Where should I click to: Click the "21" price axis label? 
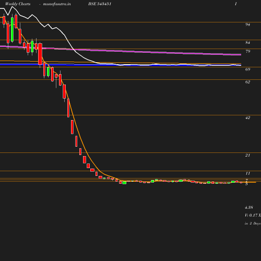(x=247, y=155)
